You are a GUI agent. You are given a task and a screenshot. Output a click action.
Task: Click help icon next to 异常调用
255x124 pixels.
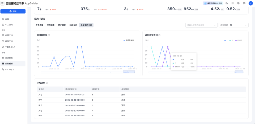pos(47,83)
